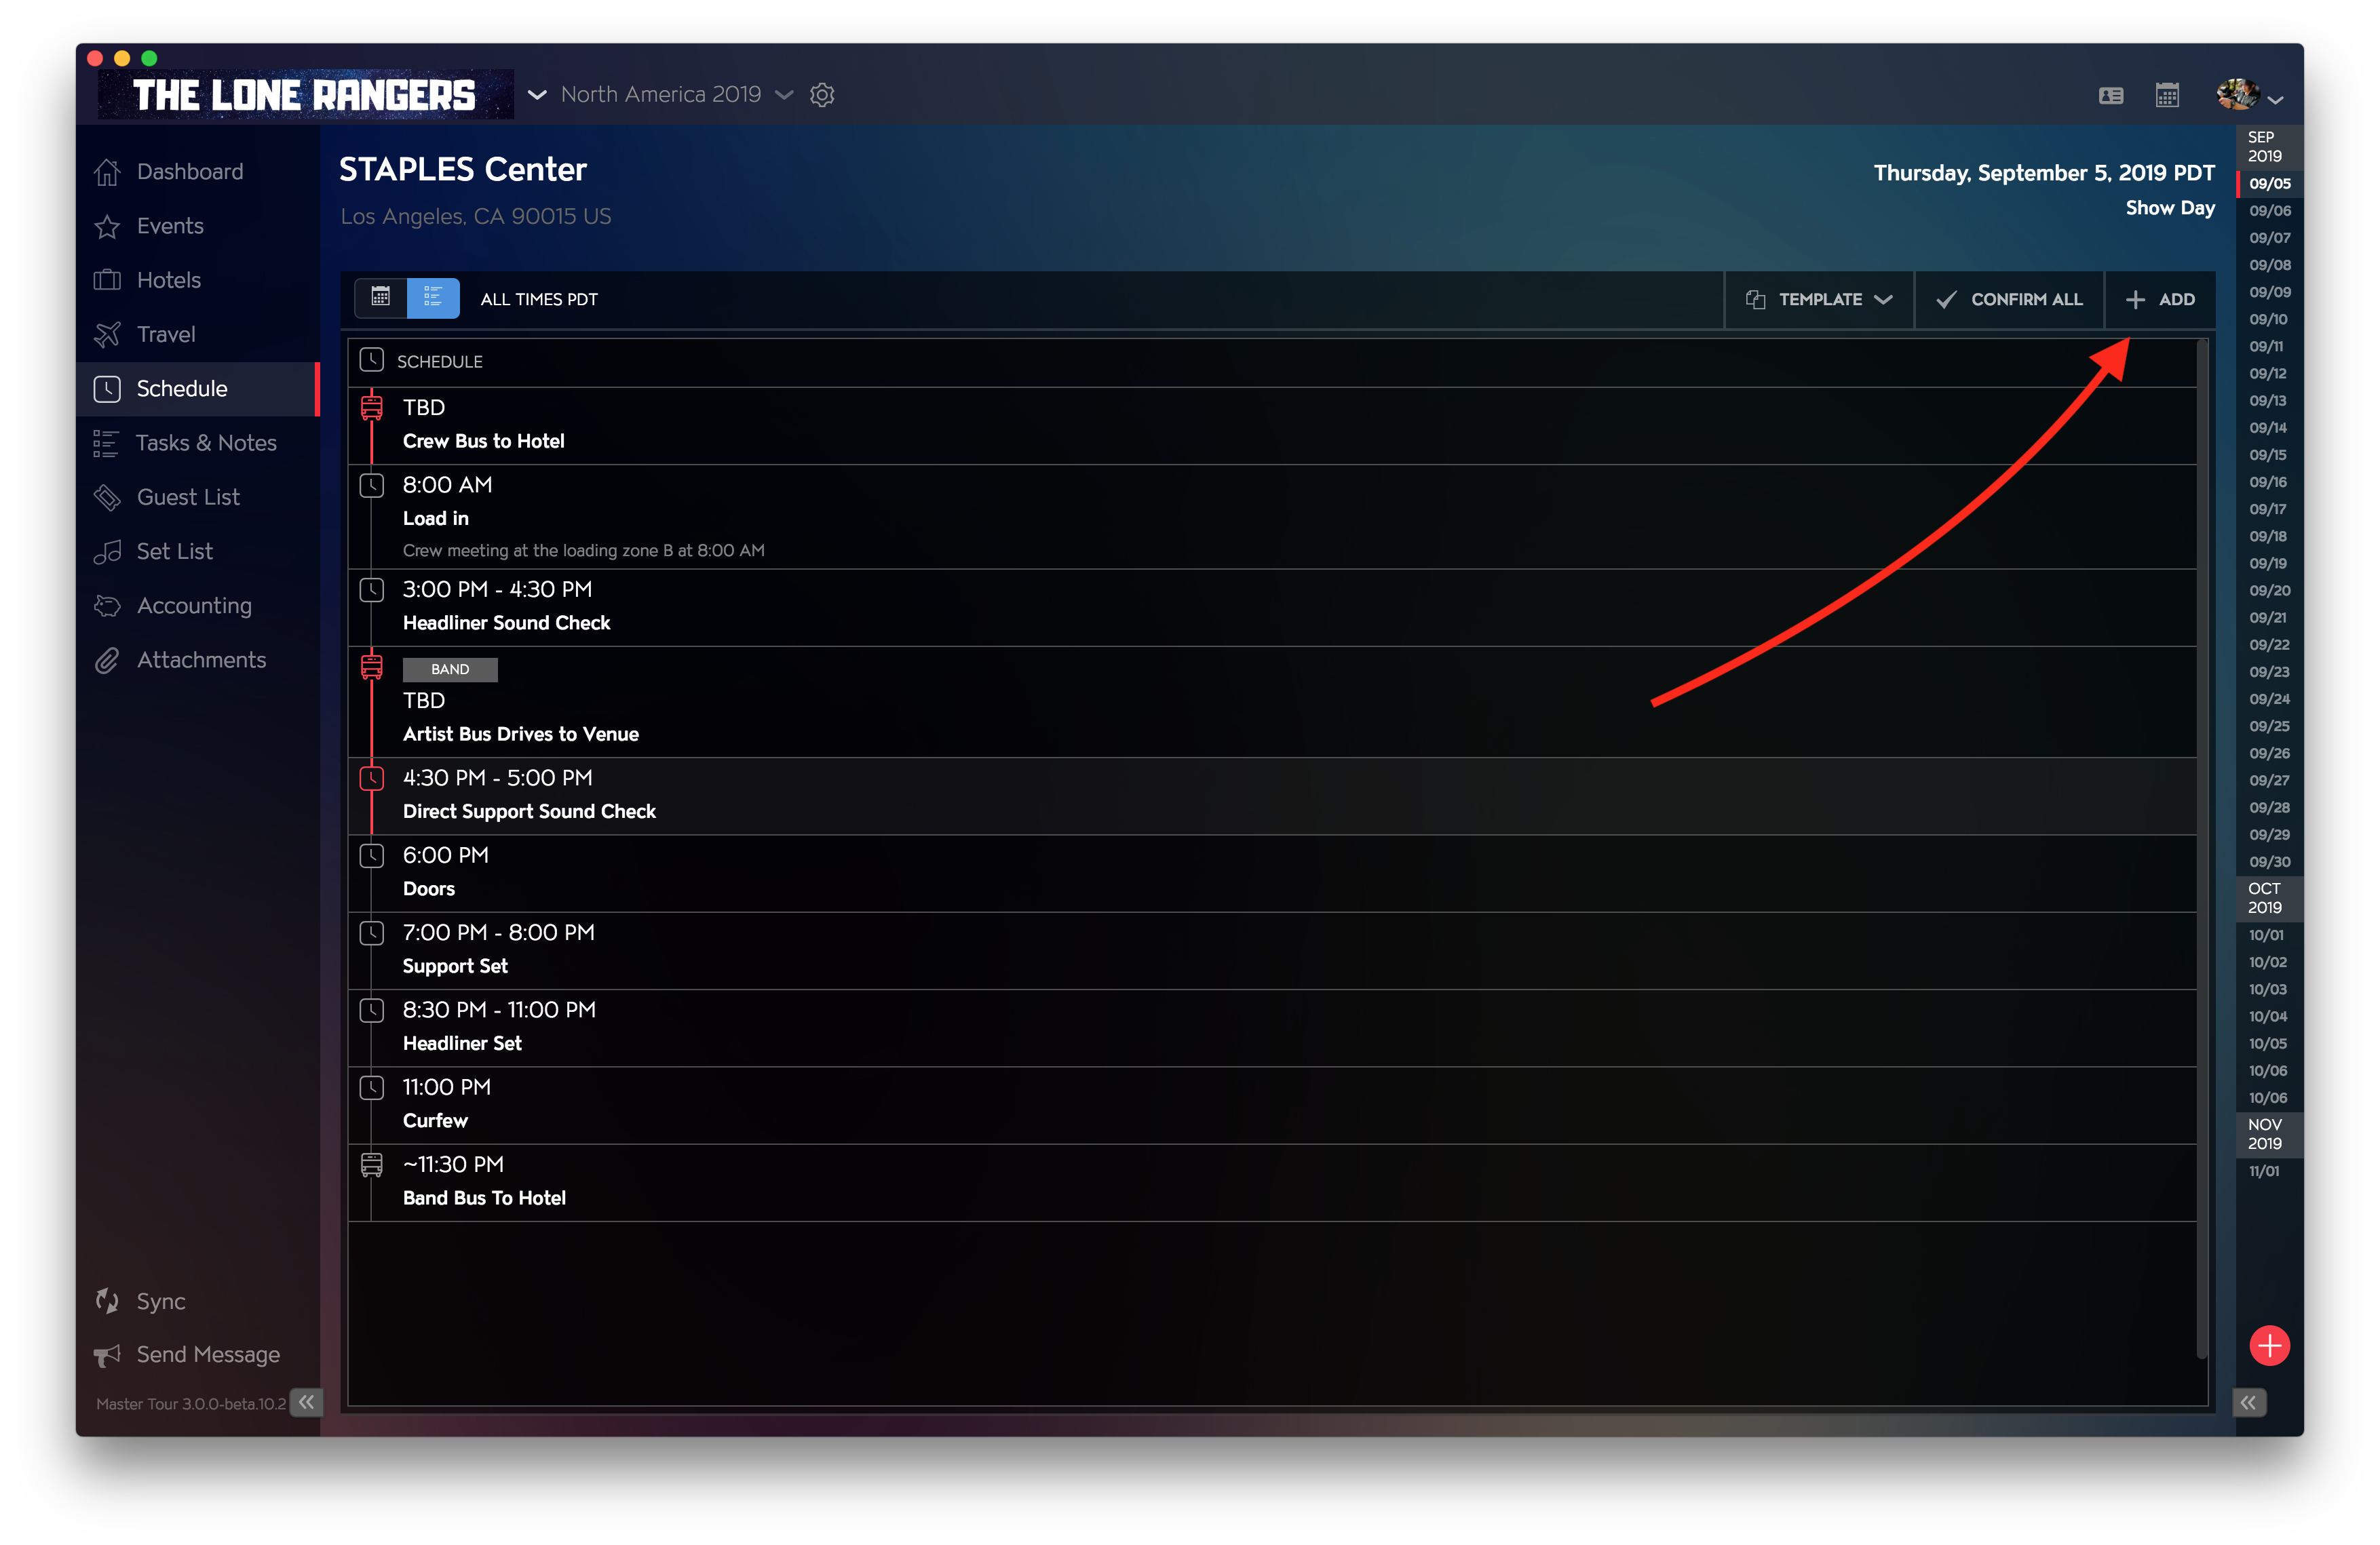Screen dimensions: 2380x1545
Task: Click the clock icon for Load in
Action: click(372, 486)
